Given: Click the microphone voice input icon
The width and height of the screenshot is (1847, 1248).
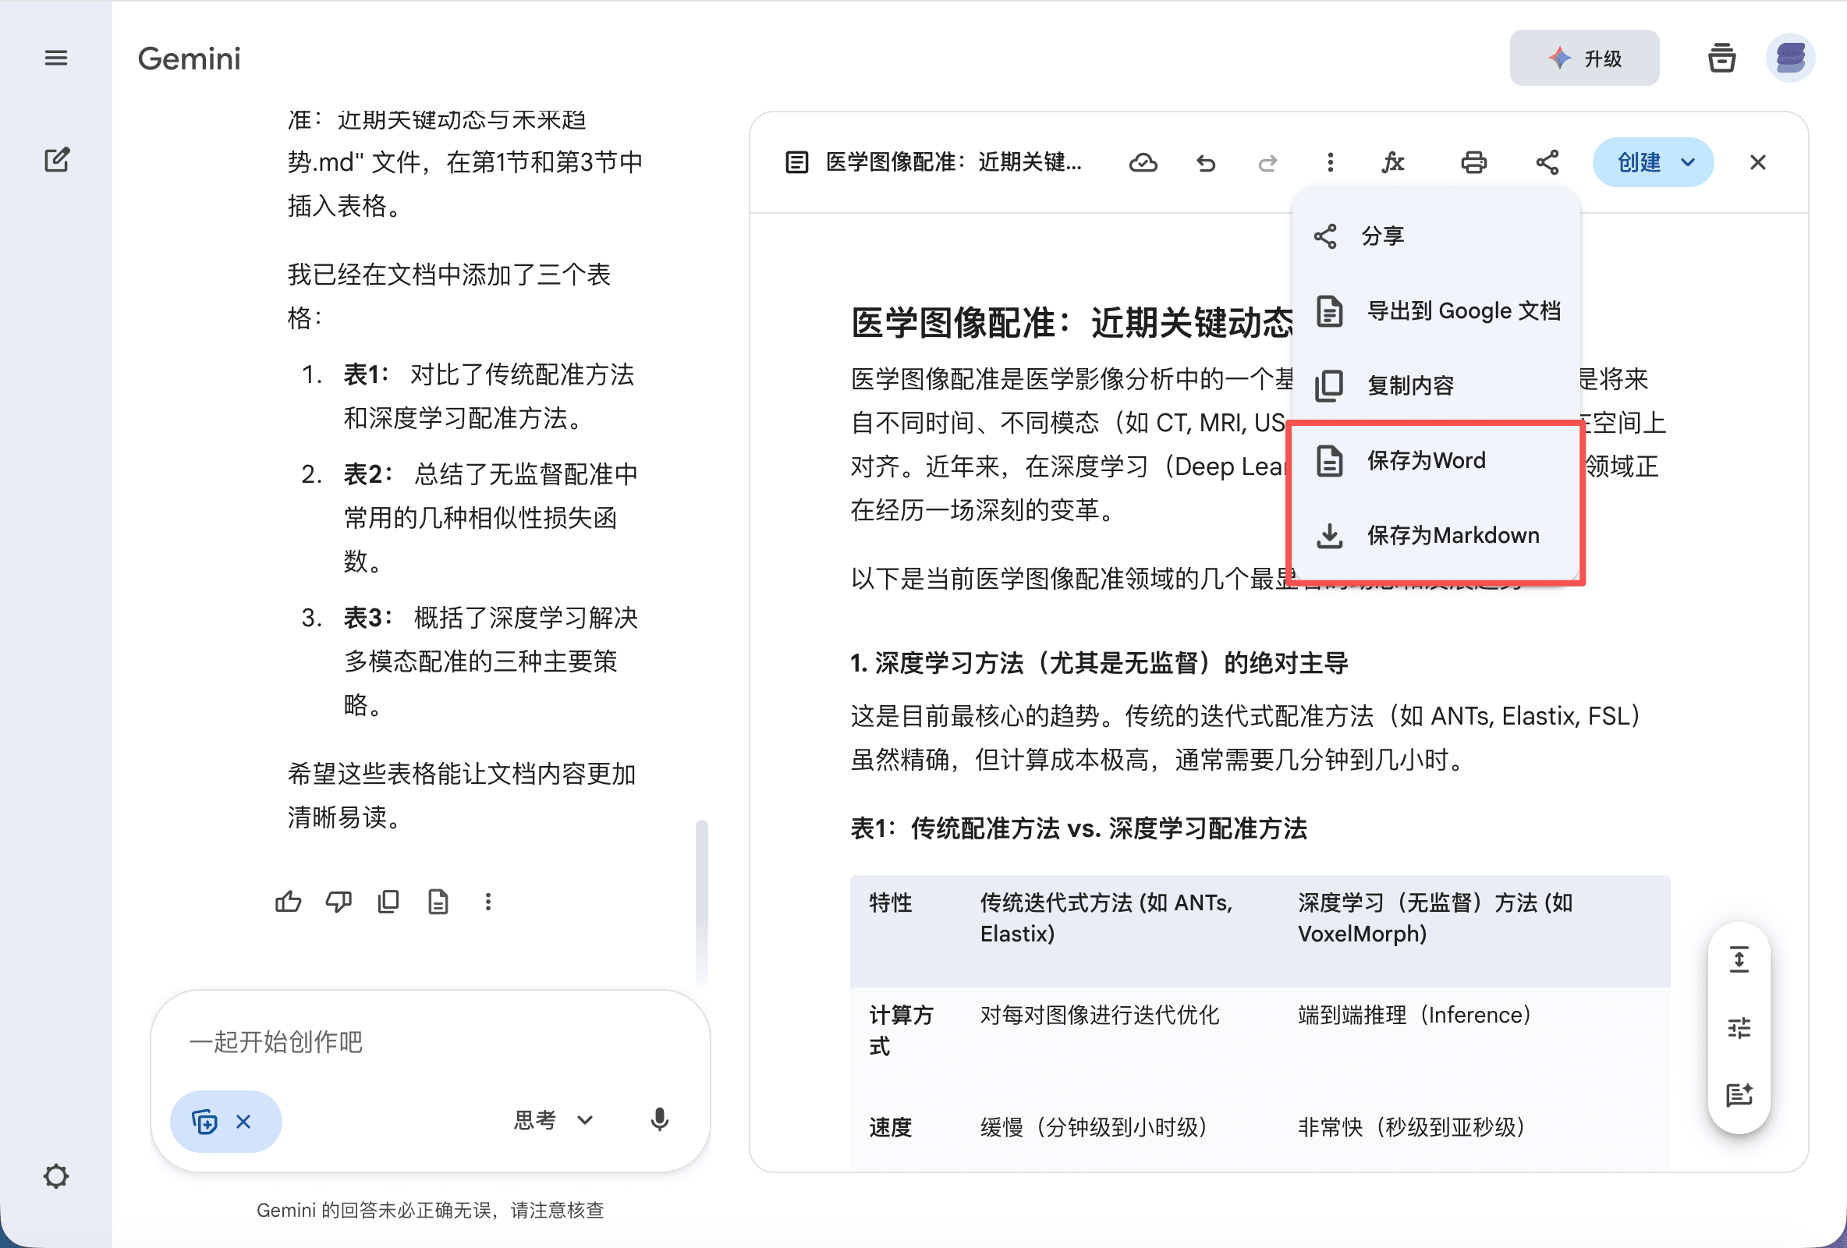Looking at the screenshot, I should point(659,1120).
